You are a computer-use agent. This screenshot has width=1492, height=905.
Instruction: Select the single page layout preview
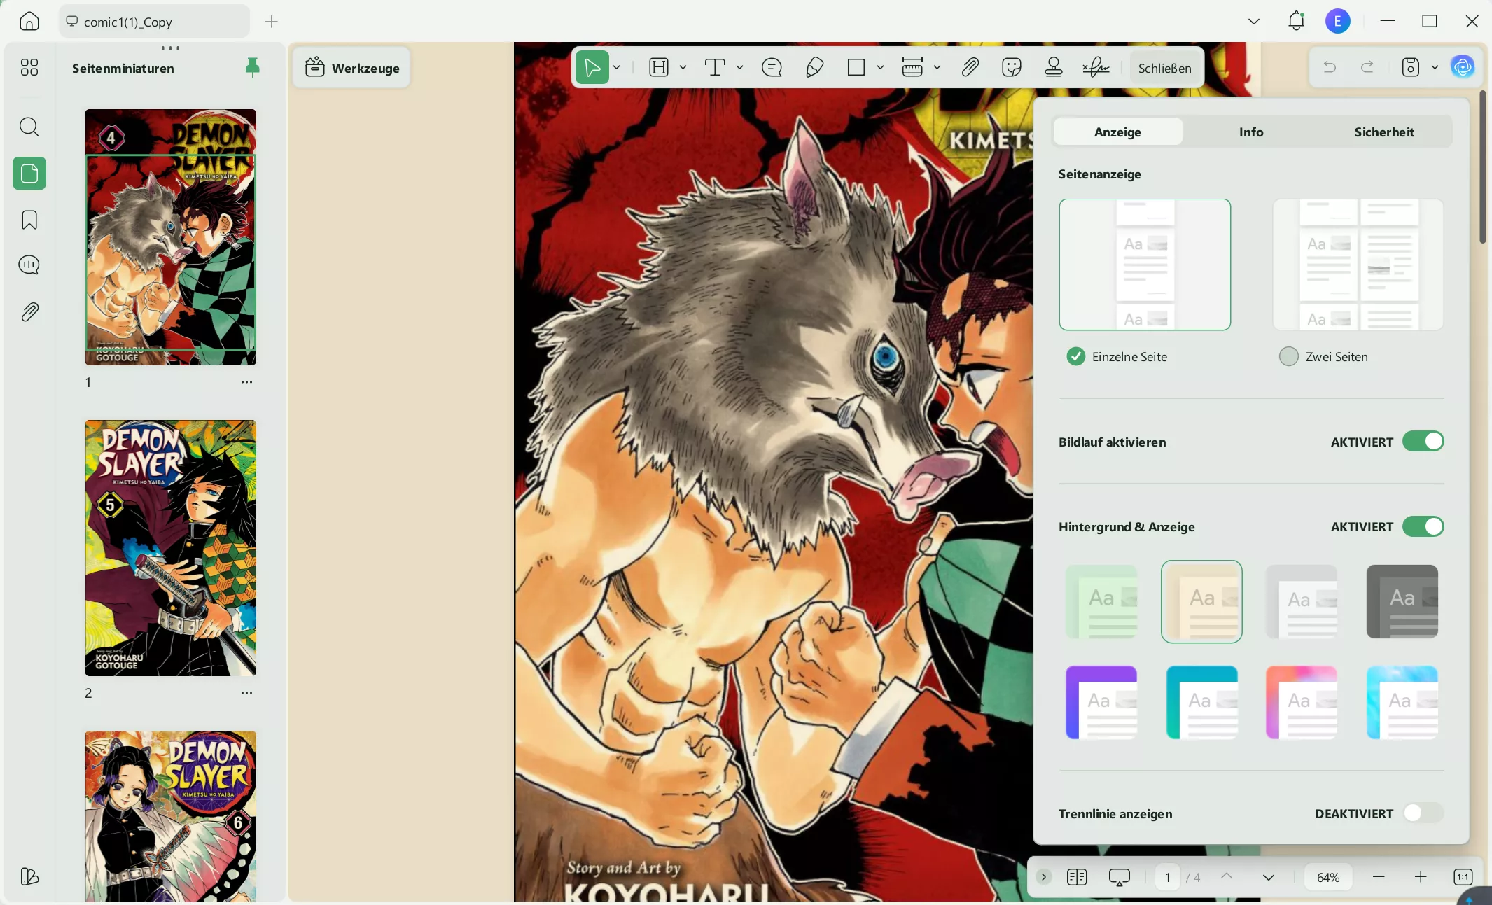[x=1145, y=265]
